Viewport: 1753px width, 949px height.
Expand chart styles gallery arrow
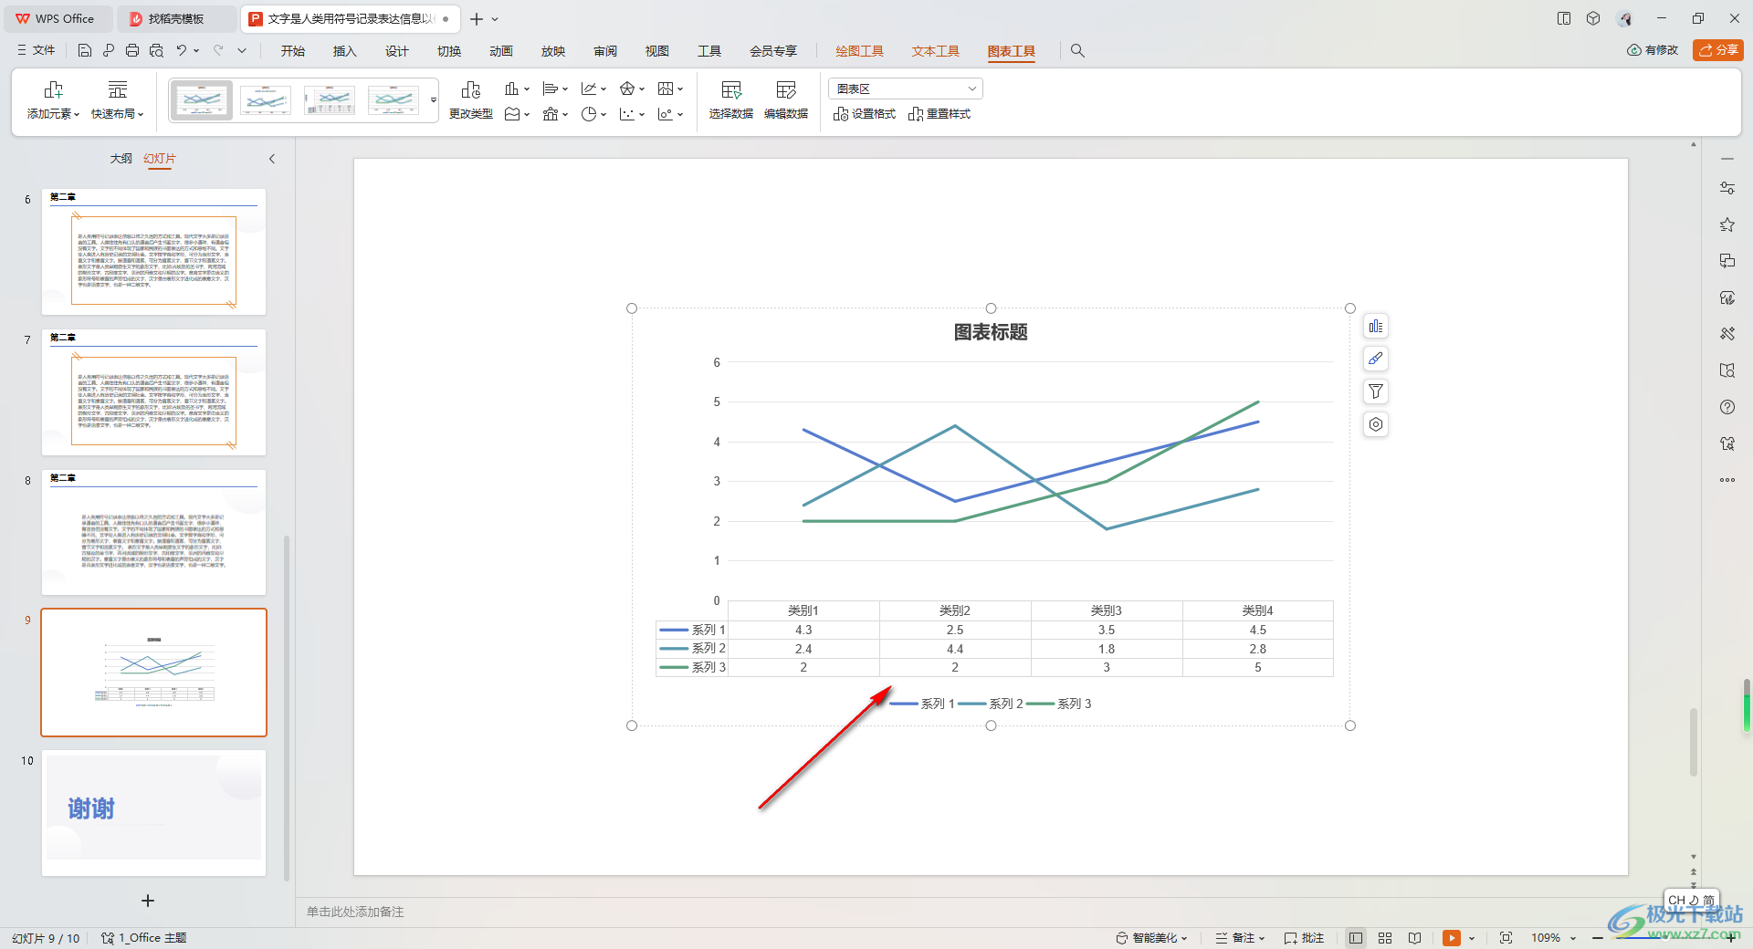point(434,100)
